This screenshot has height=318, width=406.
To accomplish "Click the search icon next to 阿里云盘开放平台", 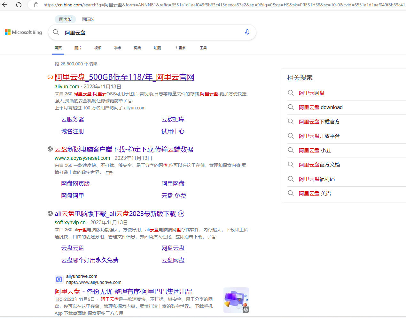I will (x=291, y=136).
